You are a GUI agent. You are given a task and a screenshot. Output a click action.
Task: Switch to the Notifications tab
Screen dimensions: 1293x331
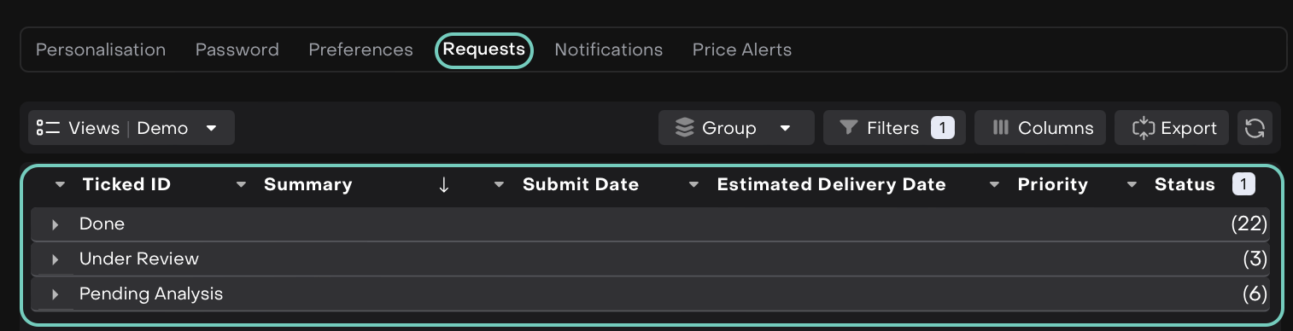tap(608, 49)
